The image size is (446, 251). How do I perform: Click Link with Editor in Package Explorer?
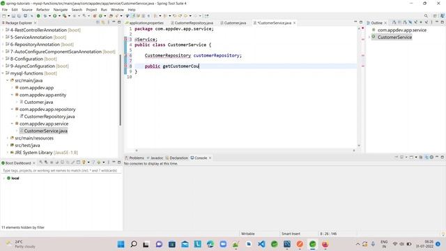coord(103,22)
